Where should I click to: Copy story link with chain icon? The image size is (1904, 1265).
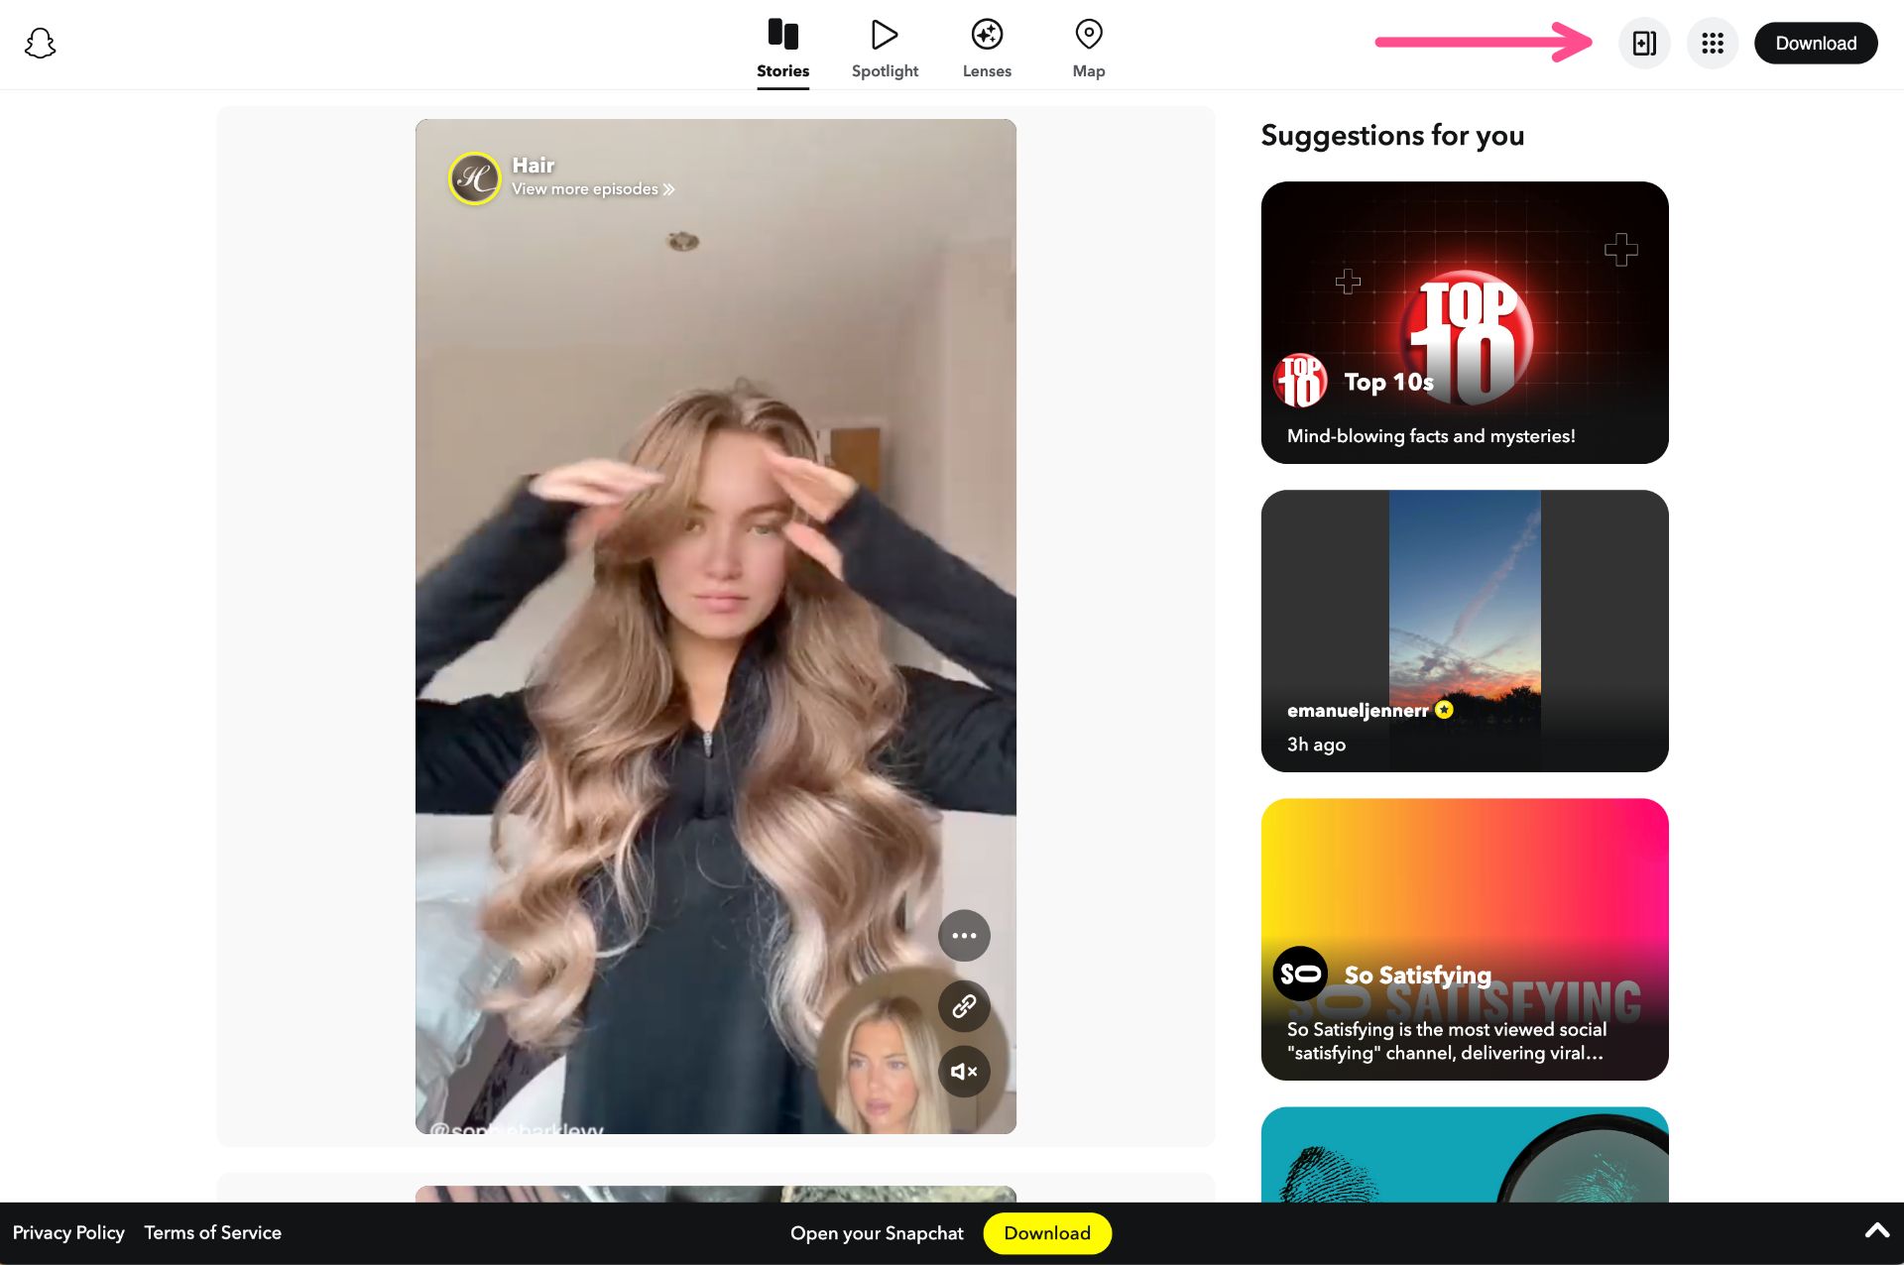pyautogui.click(x=964, y=1006)
